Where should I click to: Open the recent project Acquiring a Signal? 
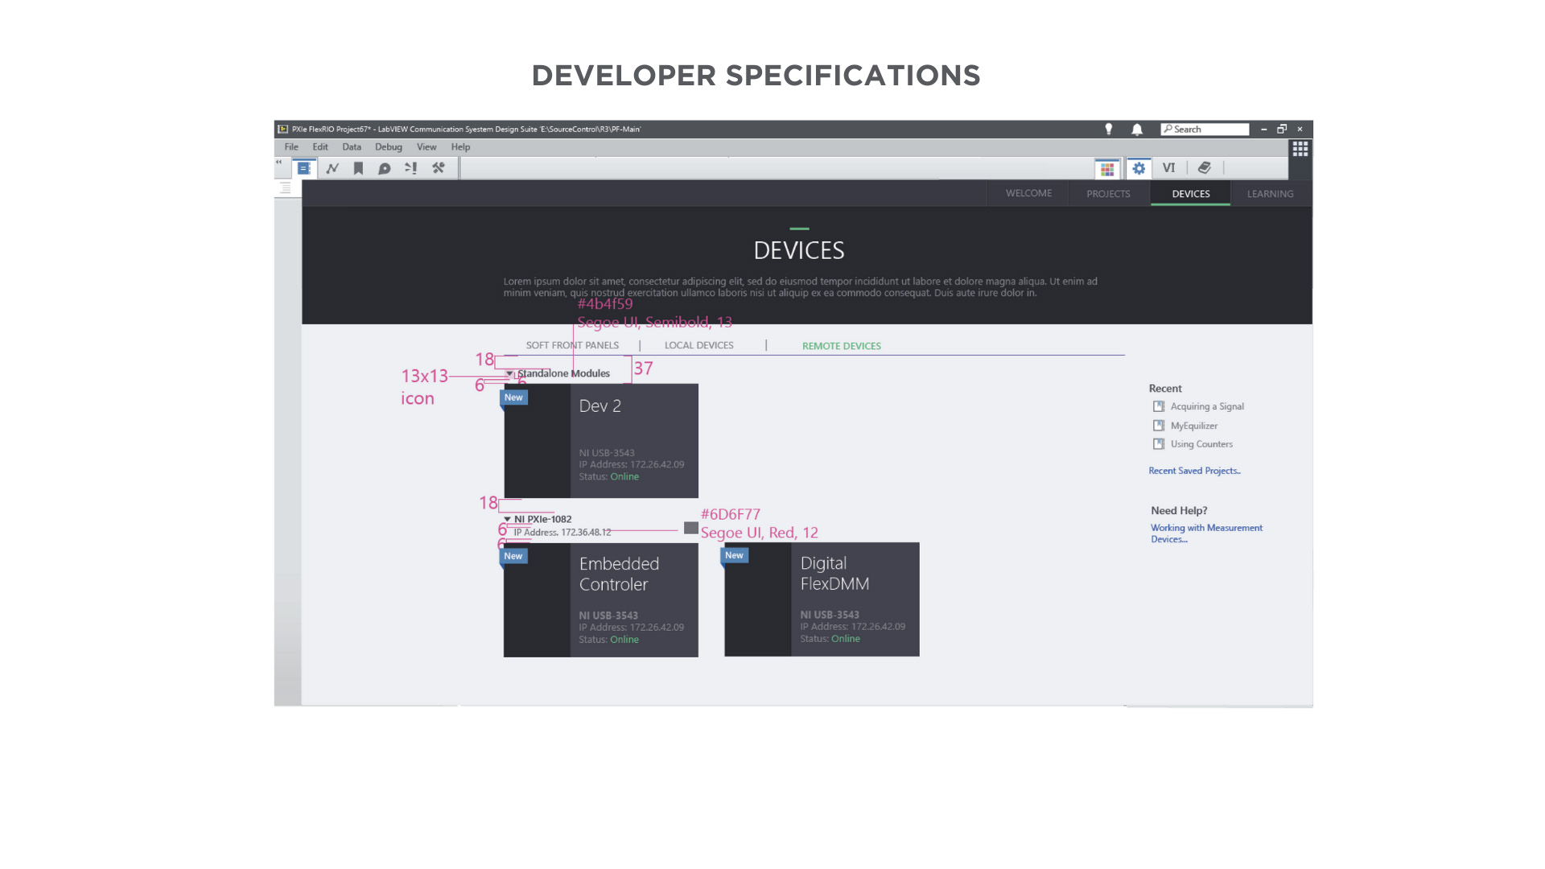pyautogui.click(x=1207, y=406)
